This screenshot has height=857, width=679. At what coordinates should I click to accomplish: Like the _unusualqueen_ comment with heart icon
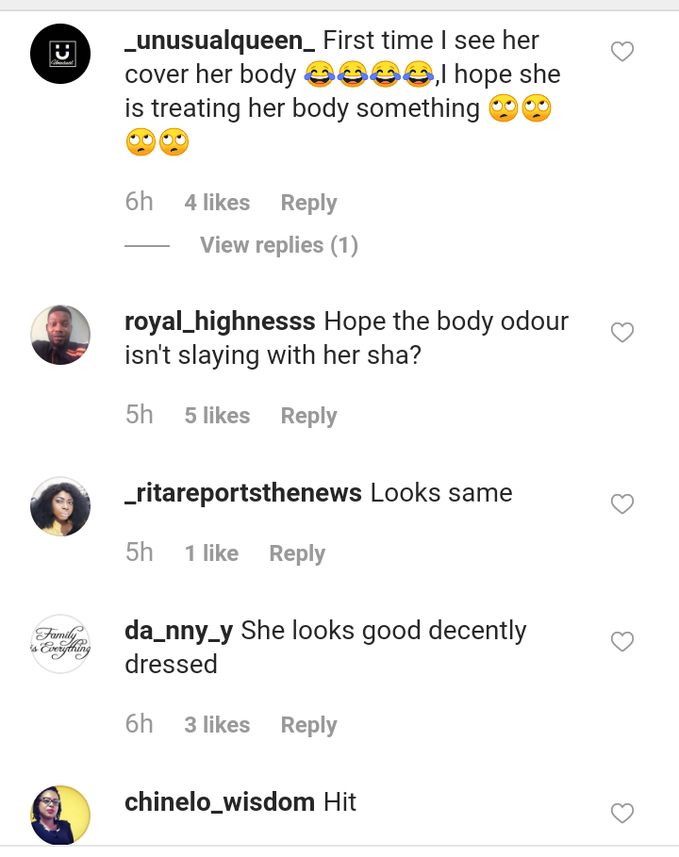pyautogui.click(x=622, y=52)
